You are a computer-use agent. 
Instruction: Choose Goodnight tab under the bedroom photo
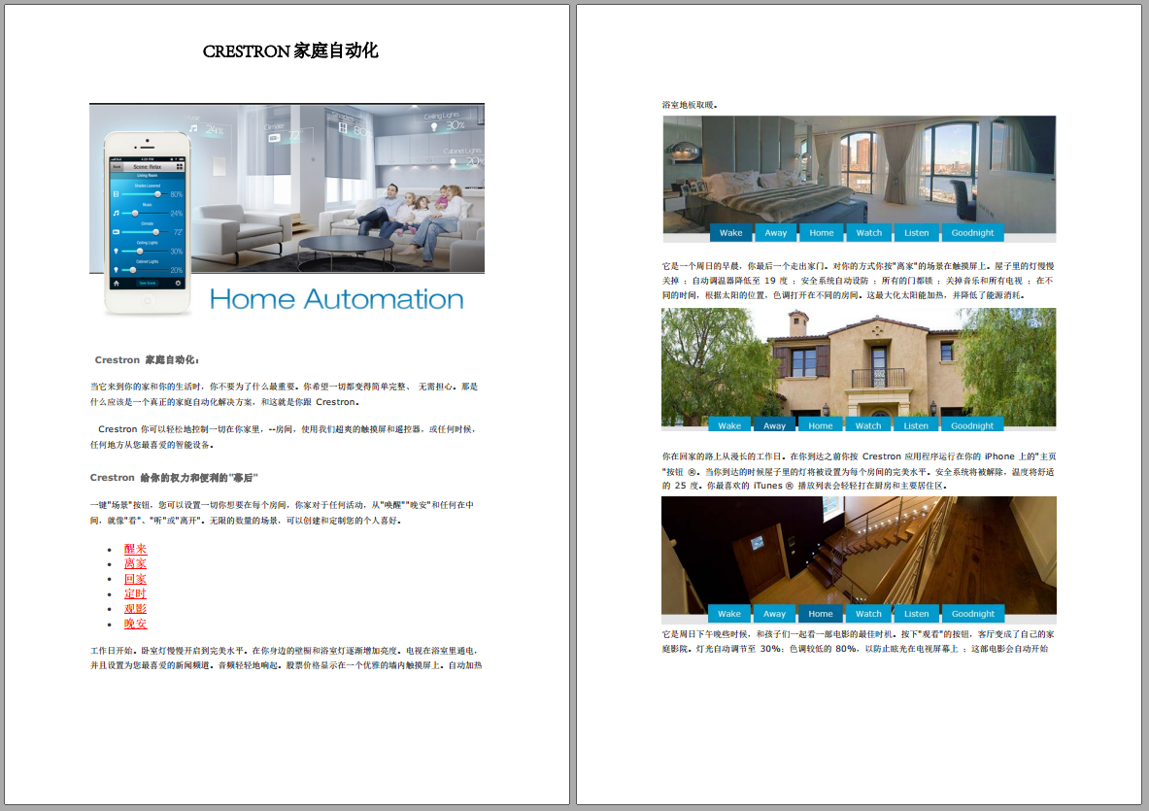click(972, 233)
